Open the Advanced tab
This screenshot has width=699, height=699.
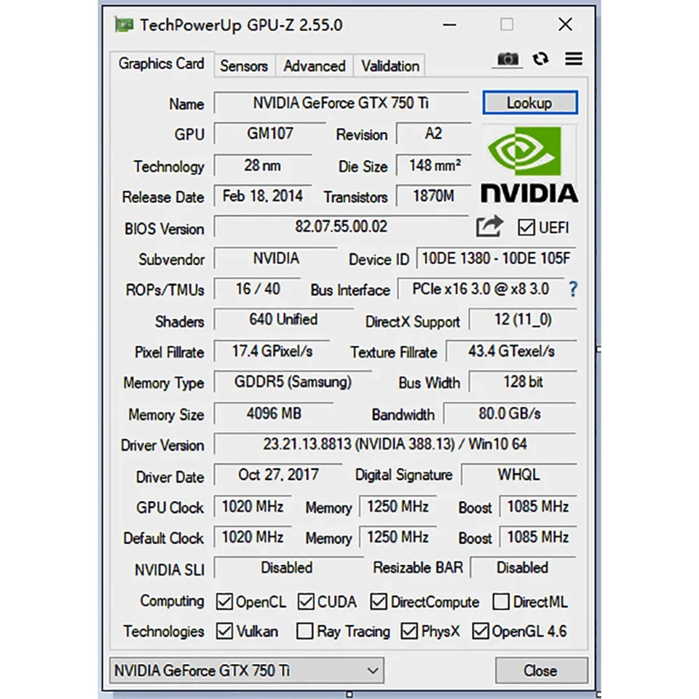[314, 66]
